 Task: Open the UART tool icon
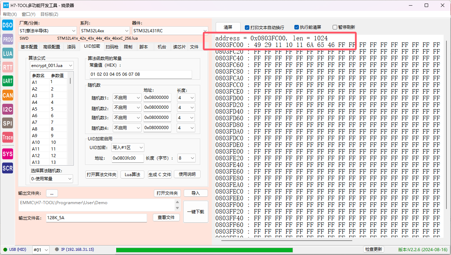coord(8,81)
